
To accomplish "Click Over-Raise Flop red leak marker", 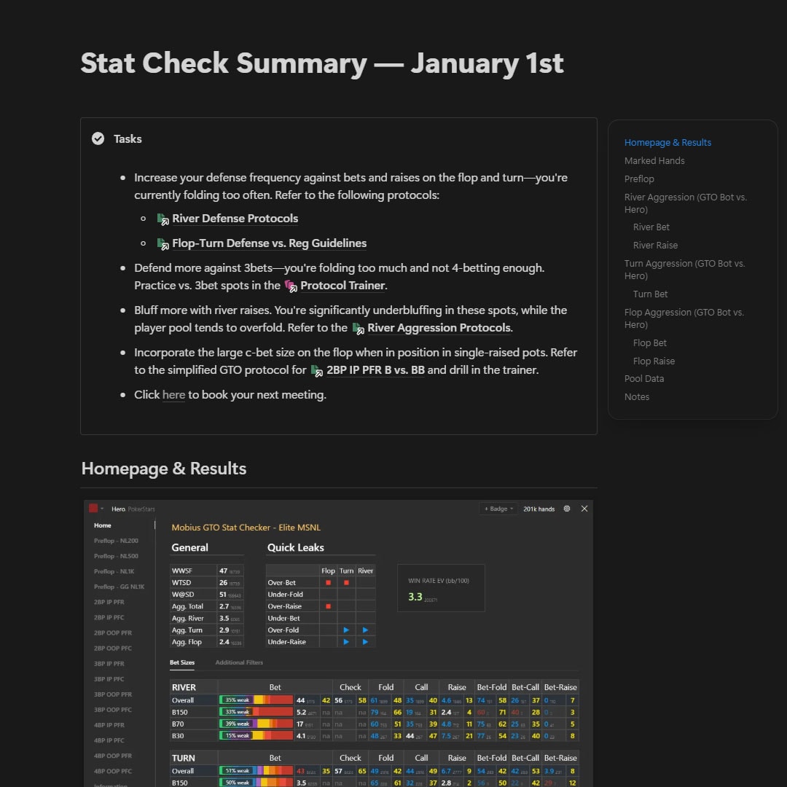I will coord(328,606).
